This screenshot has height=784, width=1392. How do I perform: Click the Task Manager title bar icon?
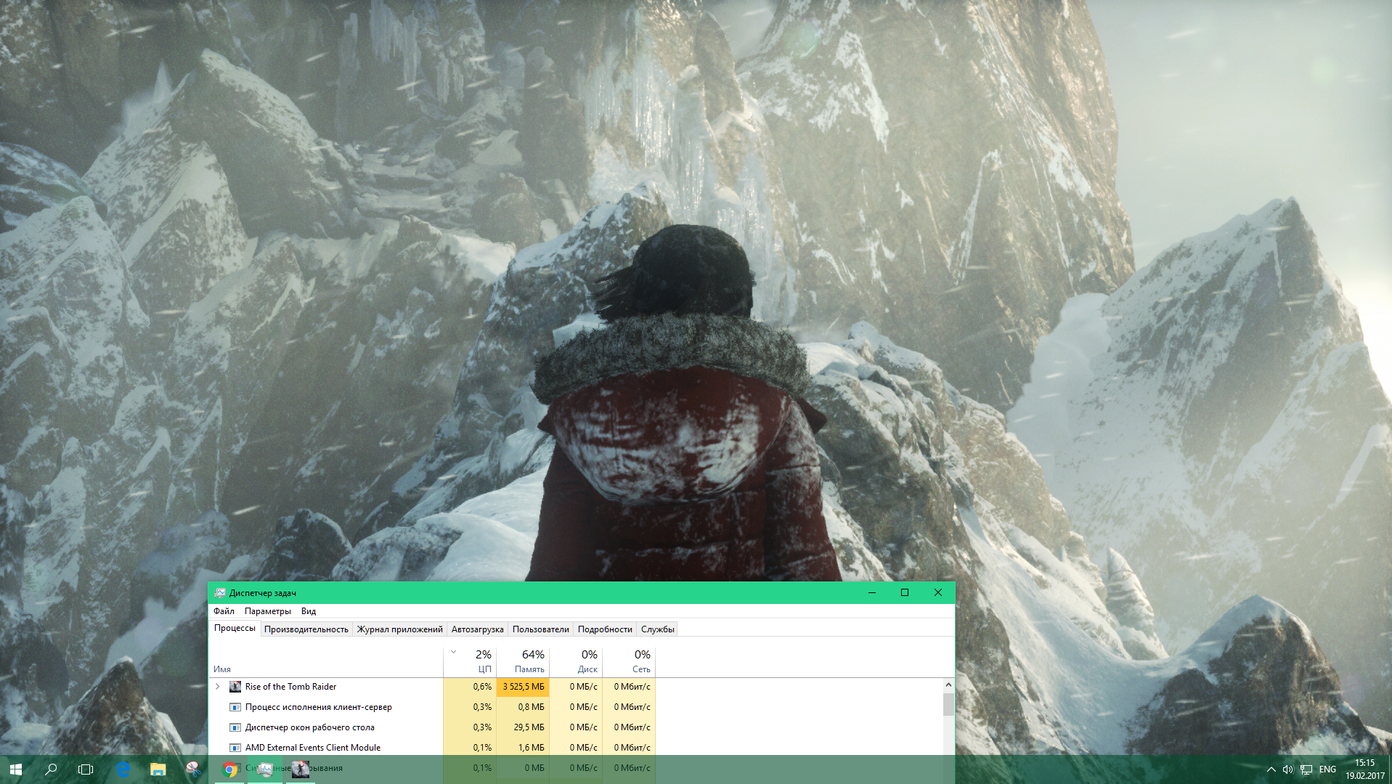(x=220, y=593)
